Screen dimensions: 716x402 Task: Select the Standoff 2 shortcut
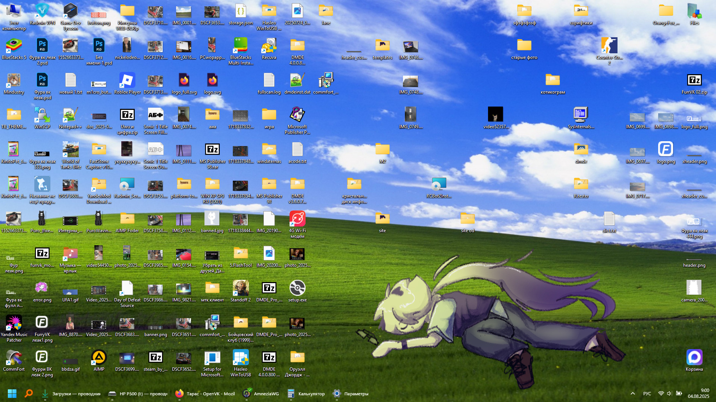[241, 291]
